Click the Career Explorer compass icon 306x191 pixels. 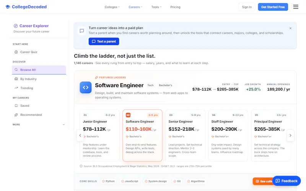[x=16, y=26]
